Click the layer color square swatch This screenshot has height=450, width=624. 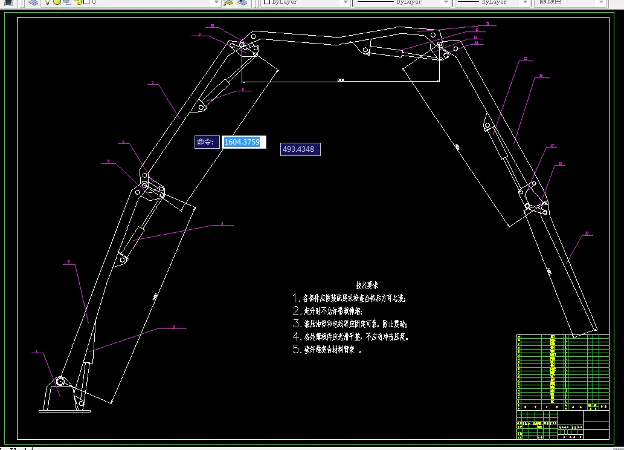tap(86, 2)
